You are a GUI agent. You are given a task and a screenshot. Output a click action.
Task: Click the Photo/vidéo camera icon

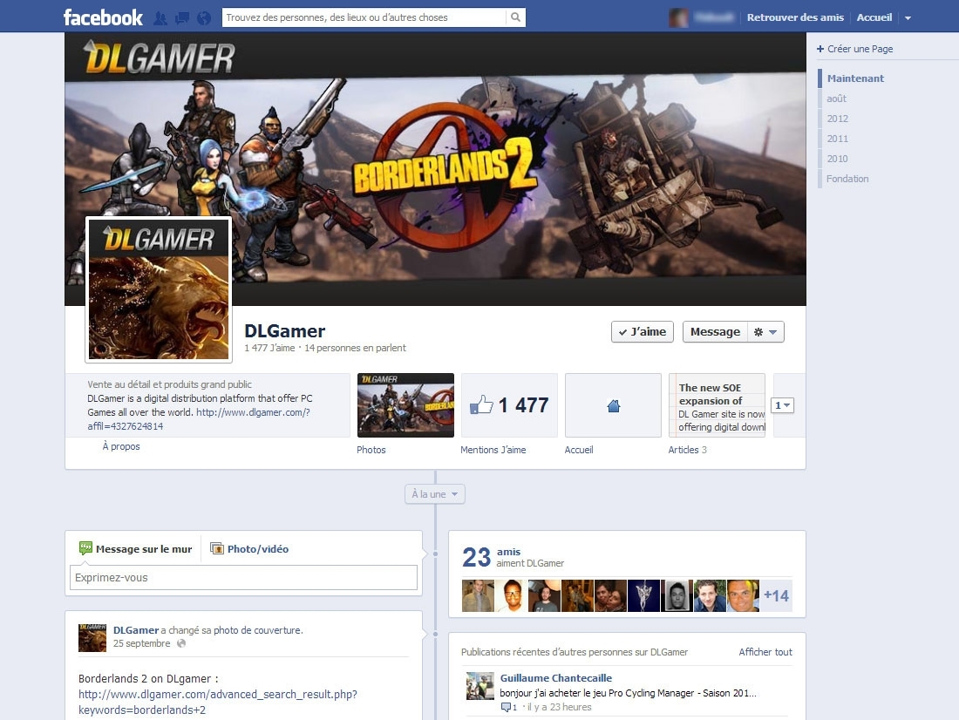216,548
